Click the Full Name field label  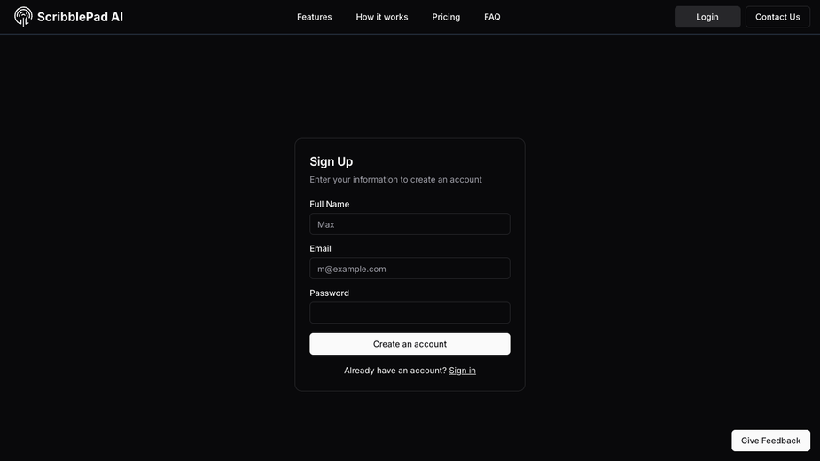pos(330,204)
